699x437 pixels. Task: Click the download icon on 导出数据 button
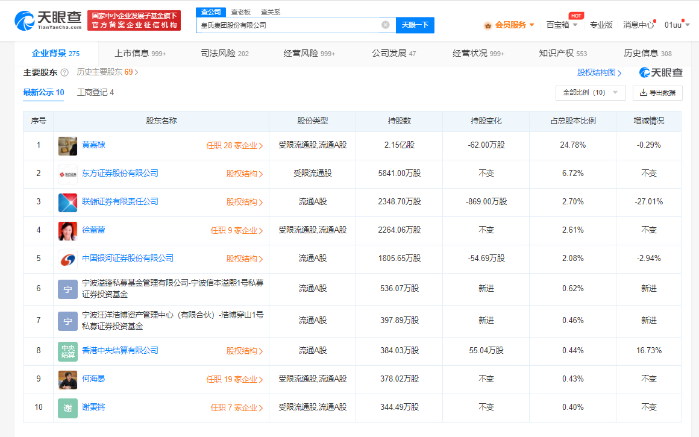644,92
